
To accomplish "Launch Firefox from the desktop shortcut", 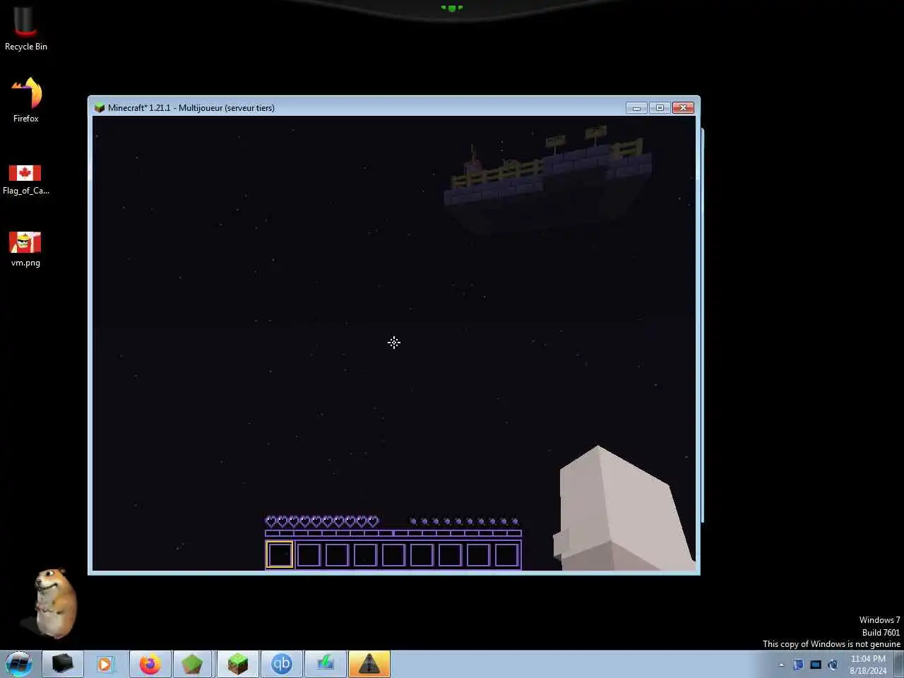I will [x=25, y=100].
